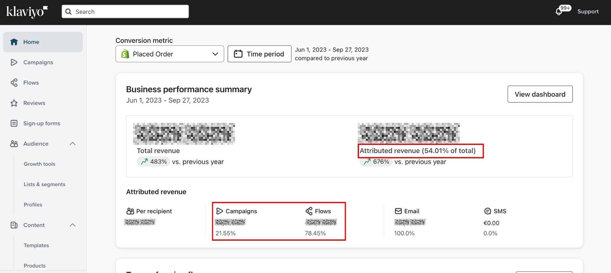Click the View dashboard button
Viewport: 611px width, 273px height.
point(540,94)
